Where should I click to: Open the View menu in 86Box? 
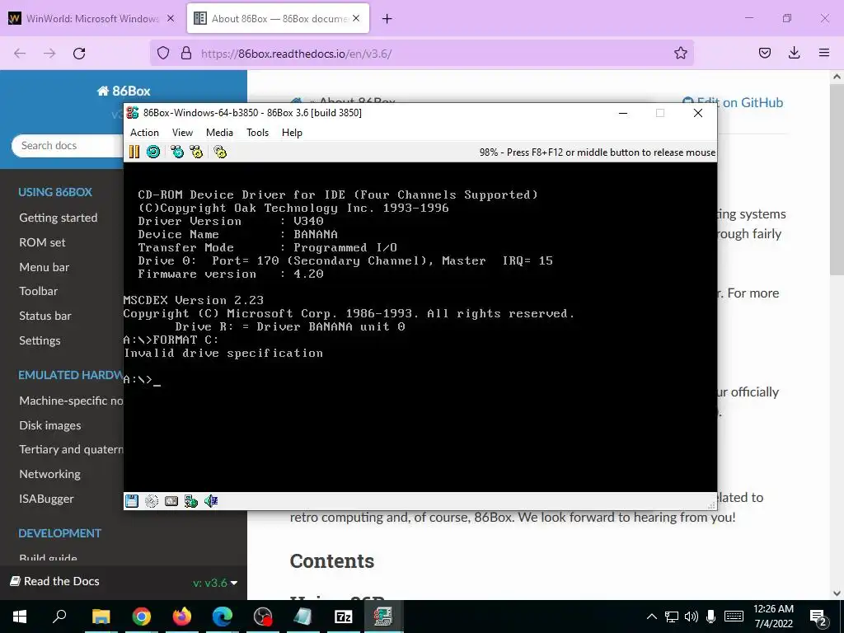point(182,133)
